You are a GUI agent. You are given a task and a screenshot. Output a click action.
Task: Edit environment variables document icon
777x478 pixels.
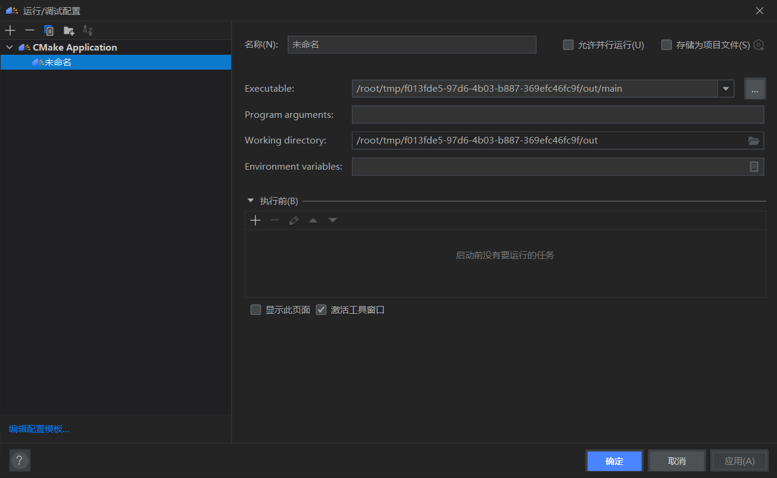point(754,167)
